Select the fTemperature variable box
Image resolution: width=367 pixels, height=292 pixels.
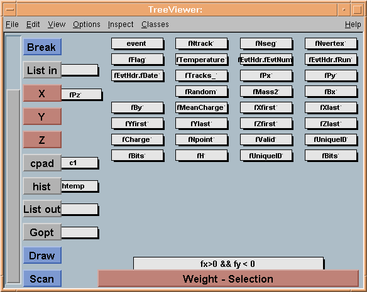coord(201,60)
